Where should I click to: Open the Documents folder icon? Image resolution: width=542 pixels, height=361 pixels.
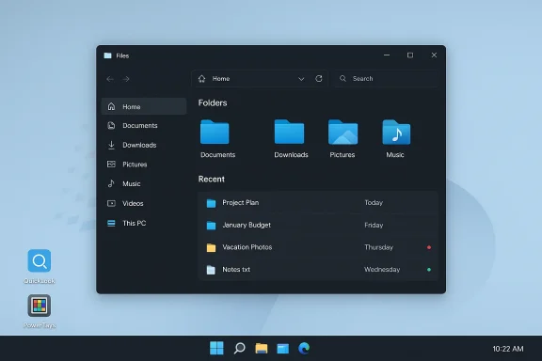pos(215,132)
